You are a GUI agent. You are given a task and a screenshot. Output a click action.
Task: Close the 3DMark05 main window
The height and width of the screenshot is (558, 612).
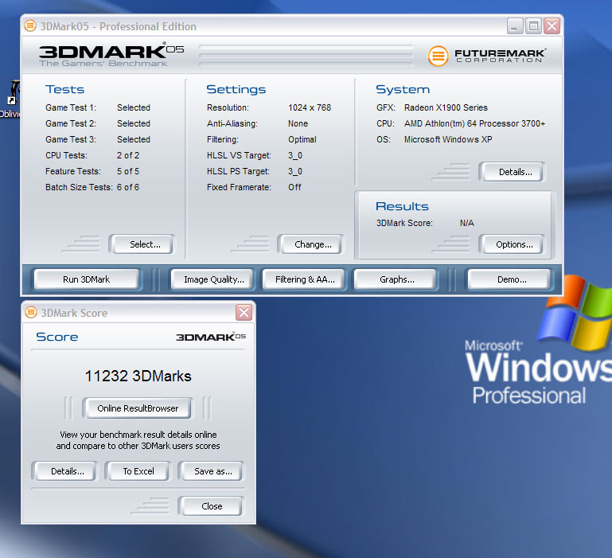tap(552, 26)
